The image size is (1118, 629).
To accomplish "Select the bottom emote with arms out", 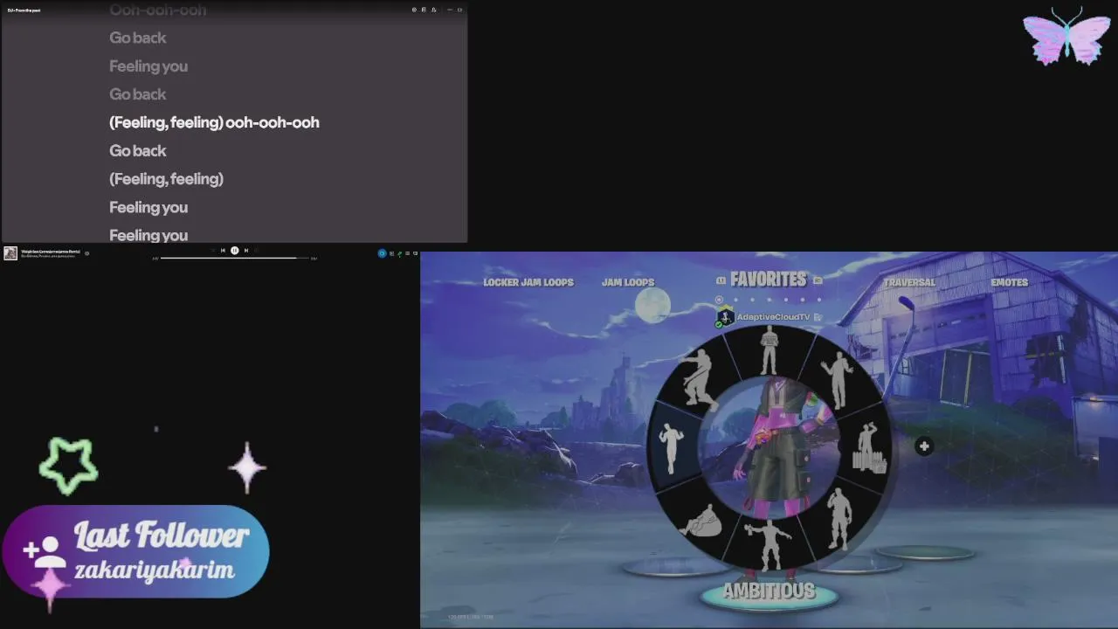I will tap(769, 545).
